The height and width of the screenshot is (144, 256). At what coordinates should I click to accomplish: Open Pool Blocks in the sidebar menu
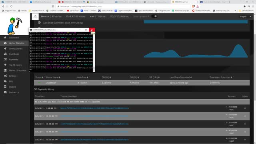pyautogui.click(x=14, y=54)
